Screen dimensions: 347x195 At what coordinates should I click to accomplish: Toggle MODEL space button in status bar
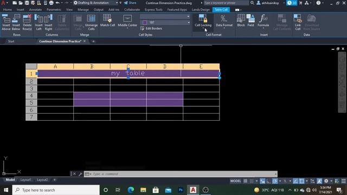[x=235, y=181]
